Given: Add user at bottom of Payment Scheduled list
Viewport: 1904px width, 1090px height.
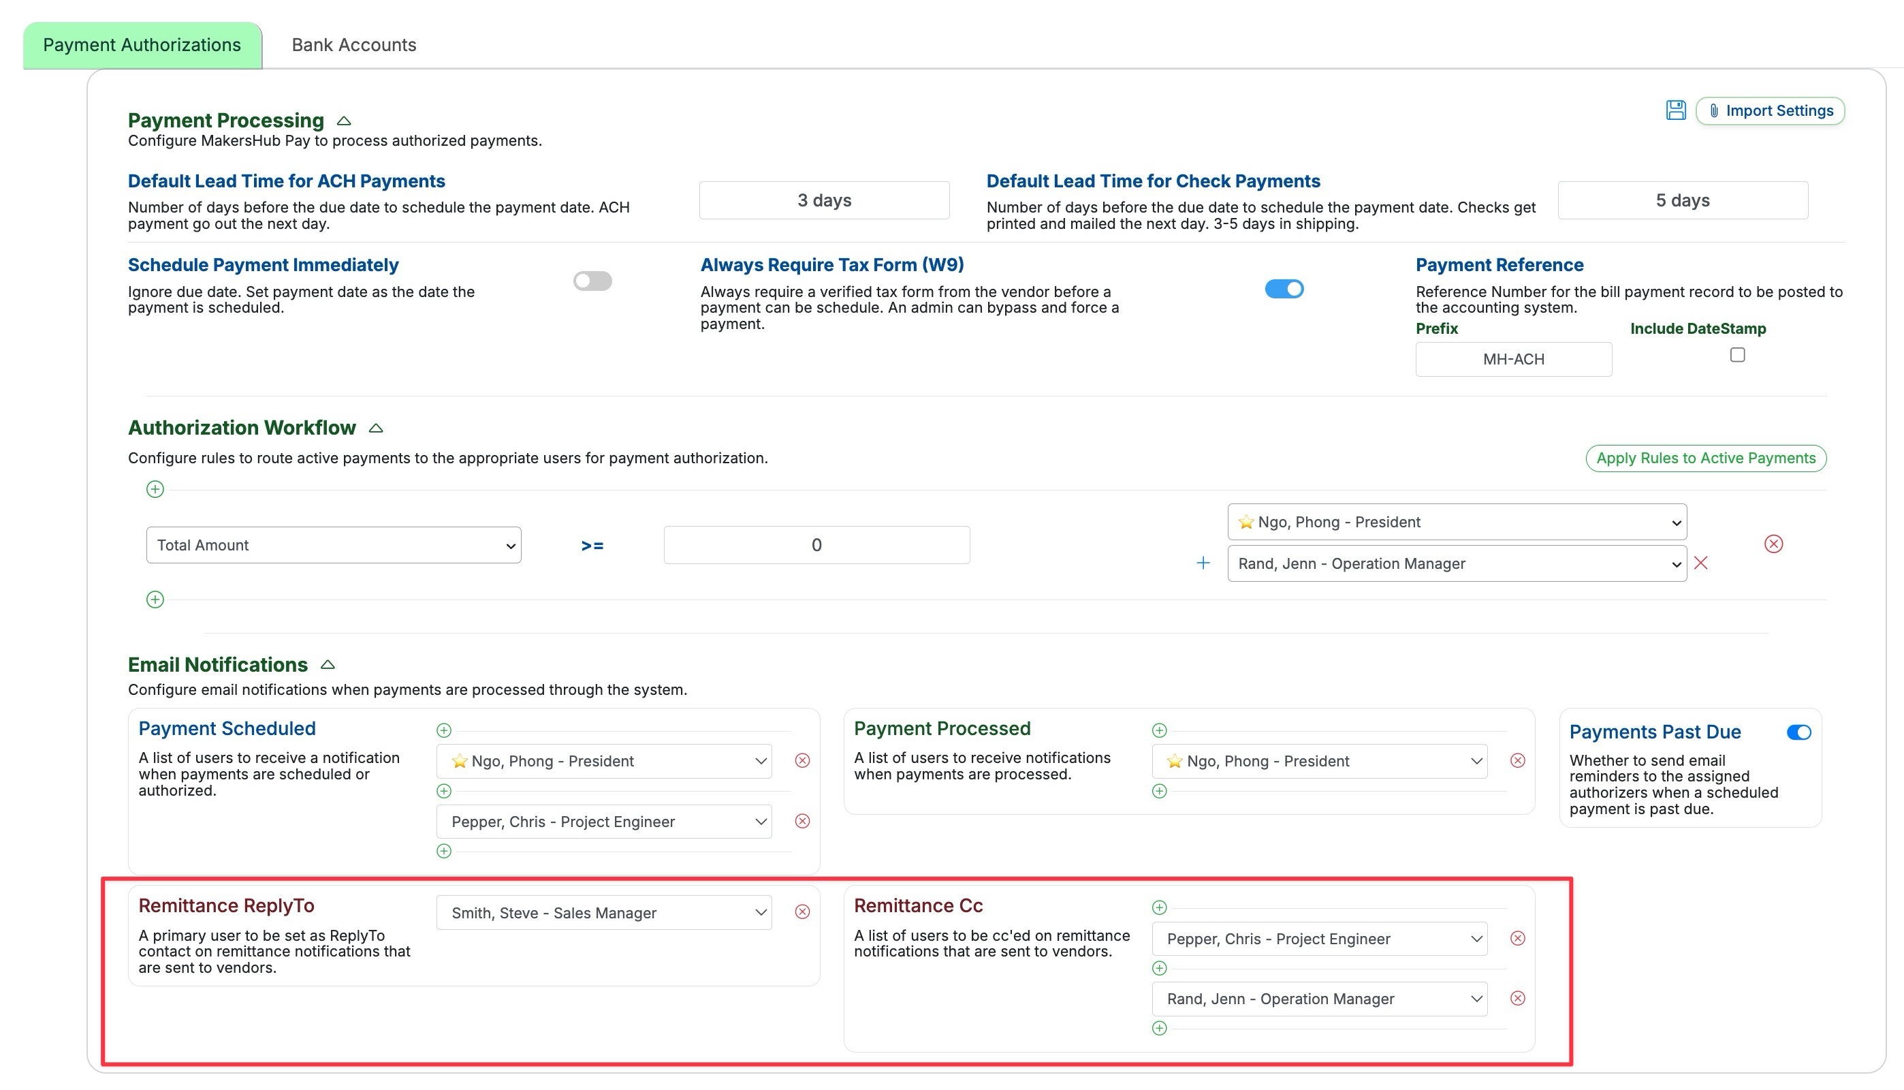Looking at the screenshot, I should pyautogui.click(x=443, y=851).
